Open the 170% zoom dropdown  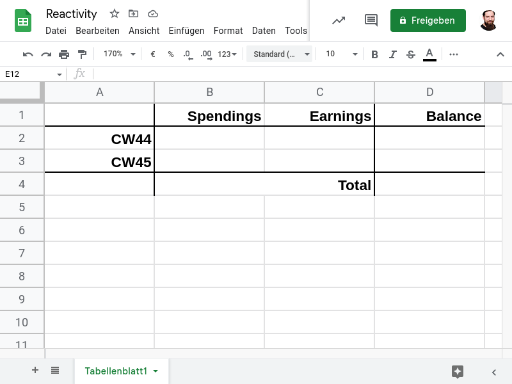pos(120,54)
